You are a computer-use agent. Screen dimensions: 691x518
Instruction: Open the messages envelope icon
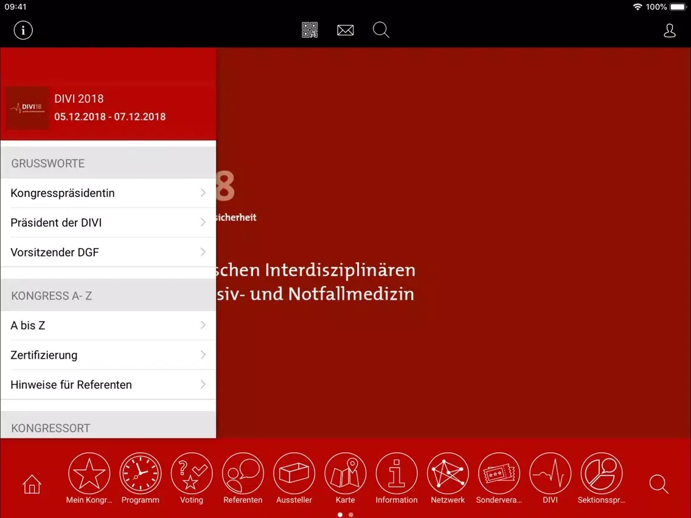click(345, 30)
